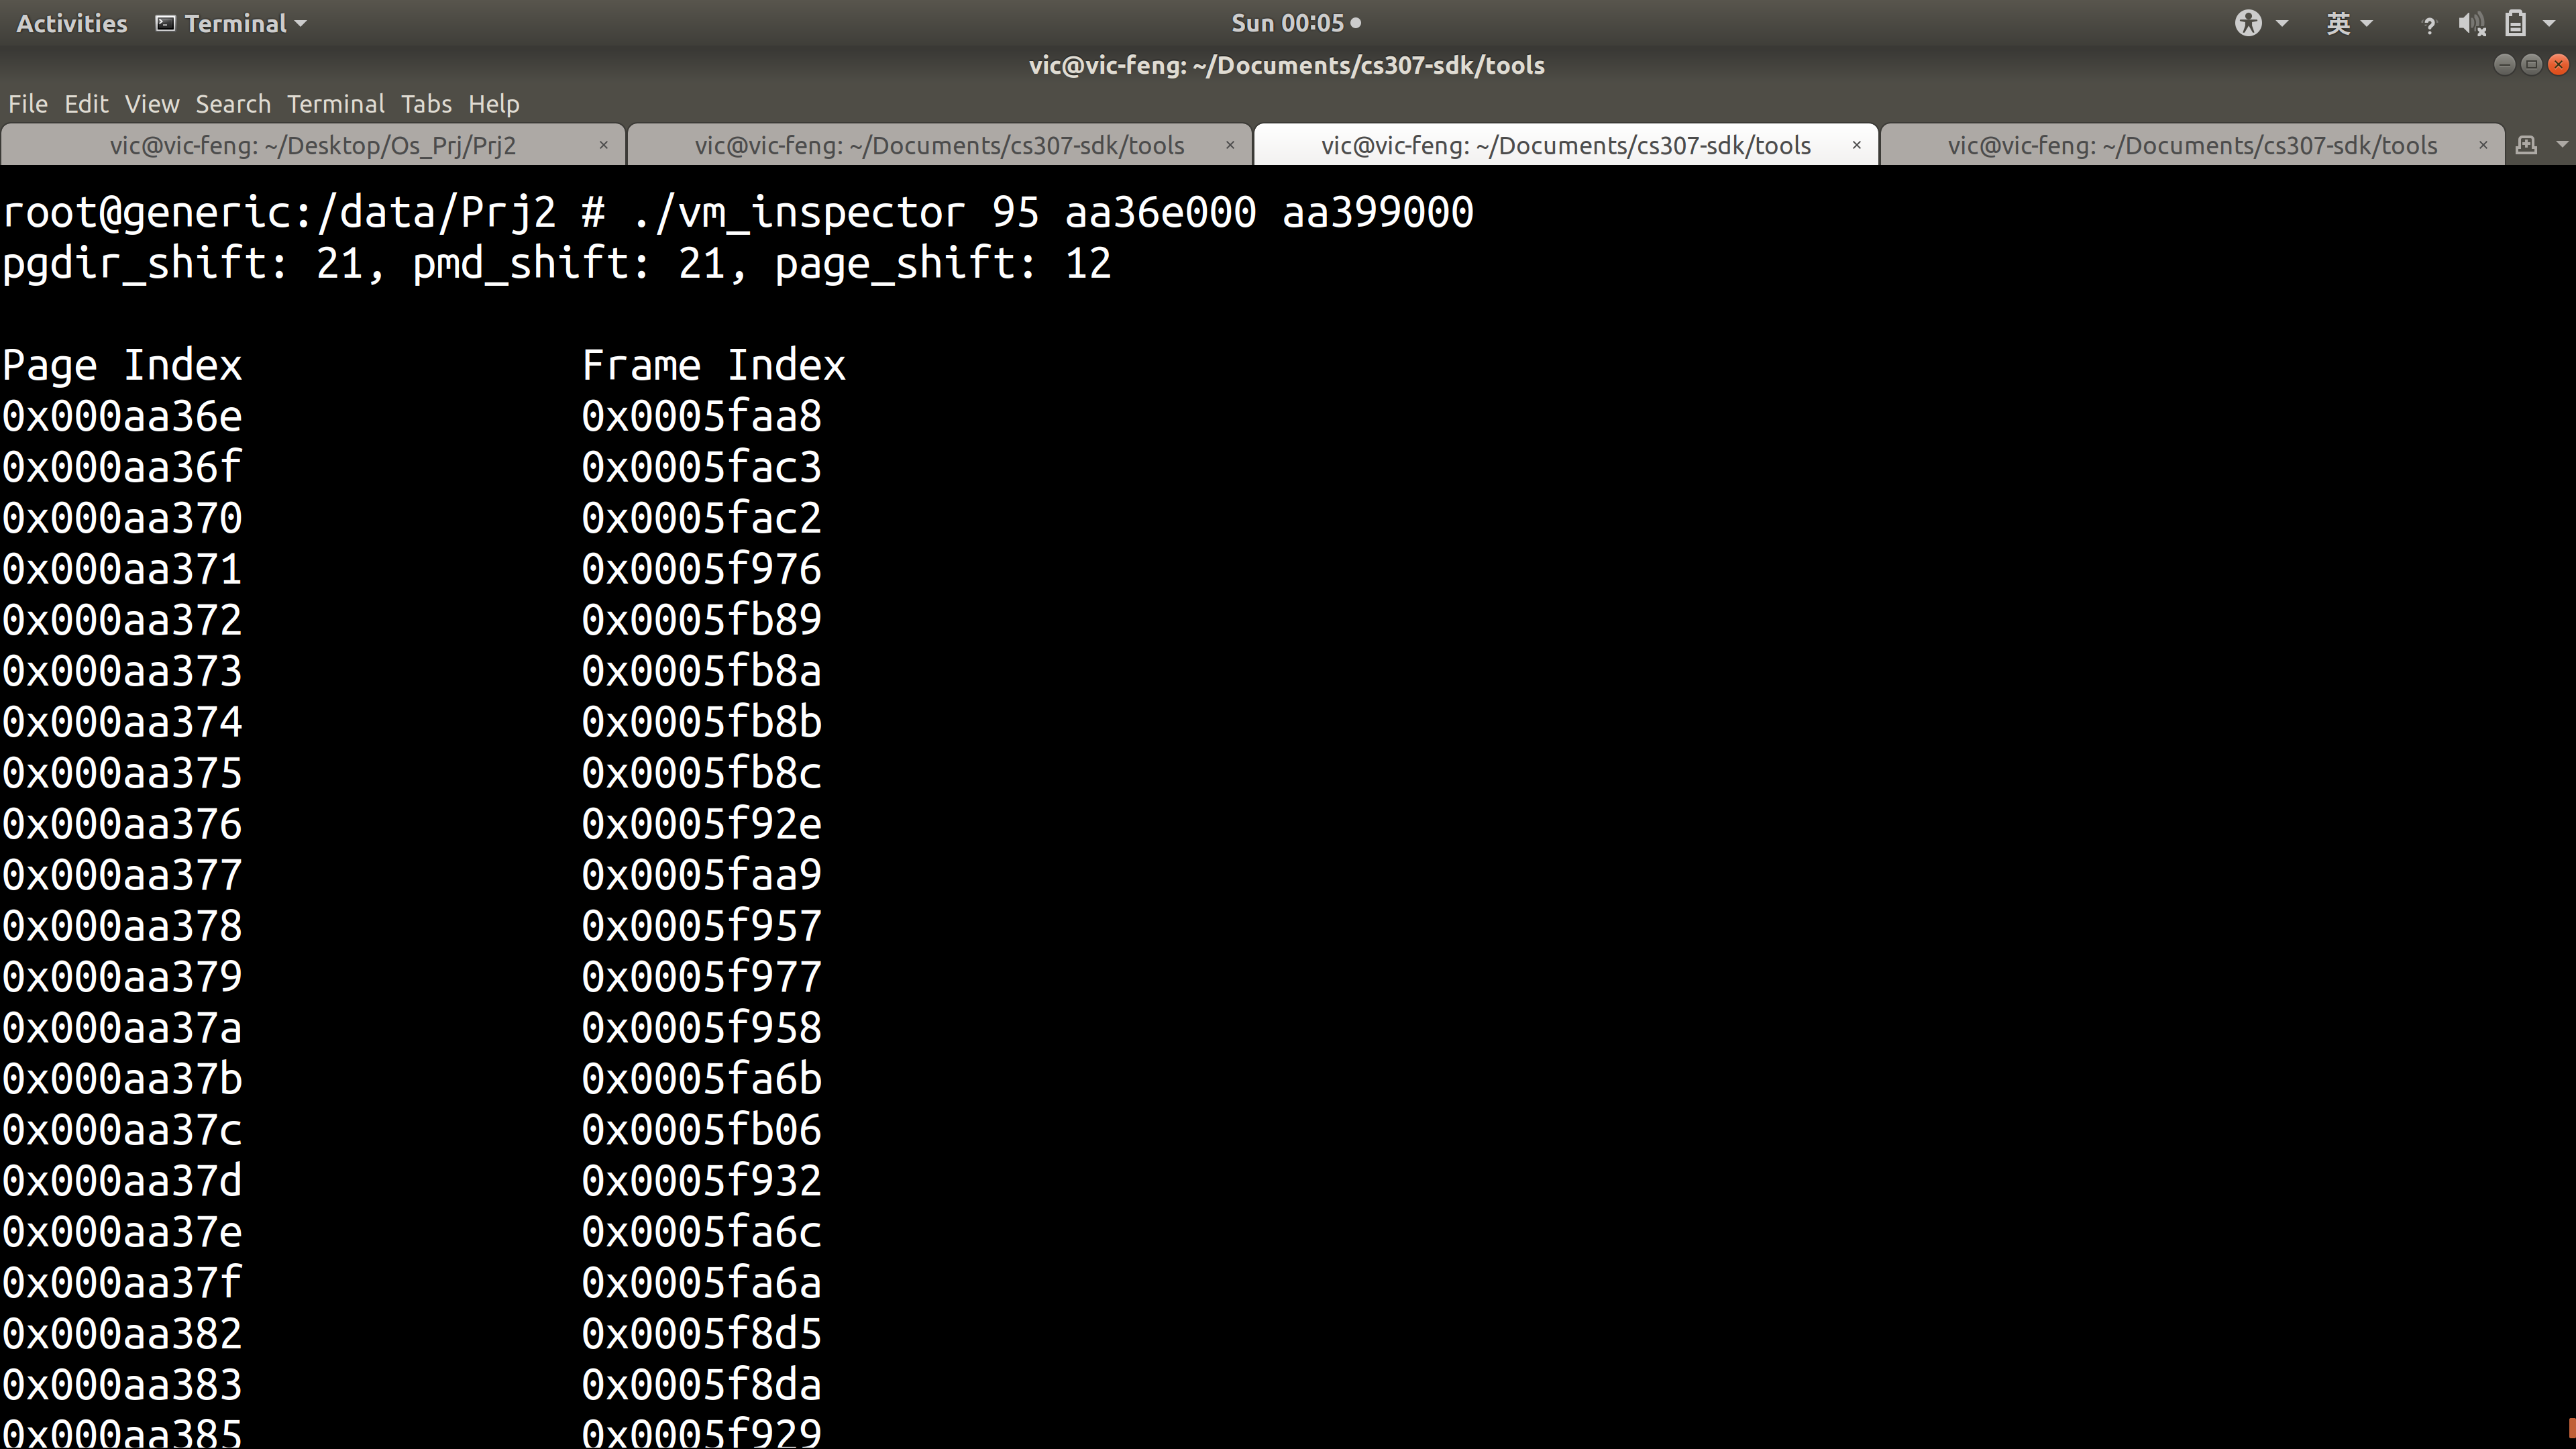Close the fourth terminal tab

pos(2483,145)
